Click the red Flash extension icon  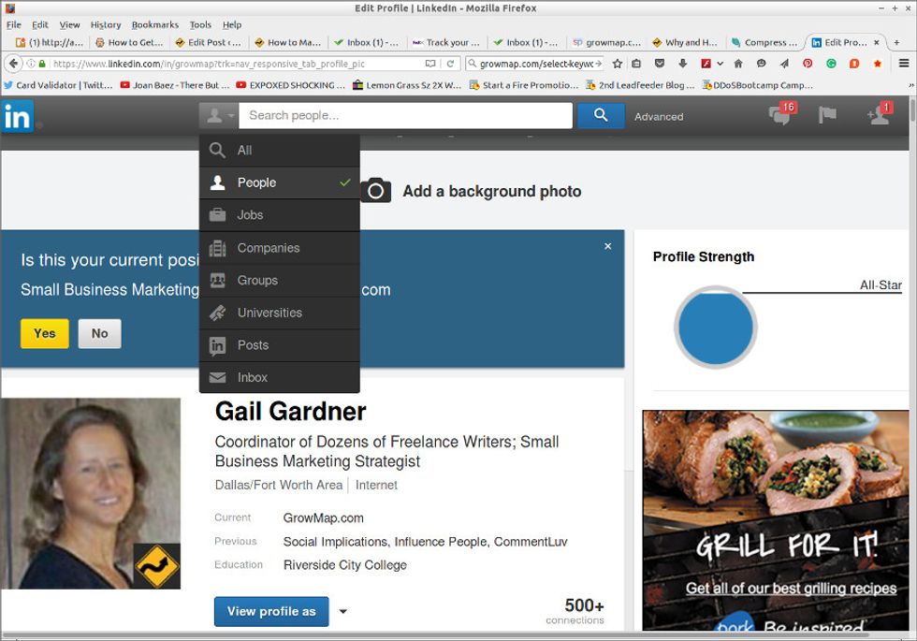coord(706,64)
